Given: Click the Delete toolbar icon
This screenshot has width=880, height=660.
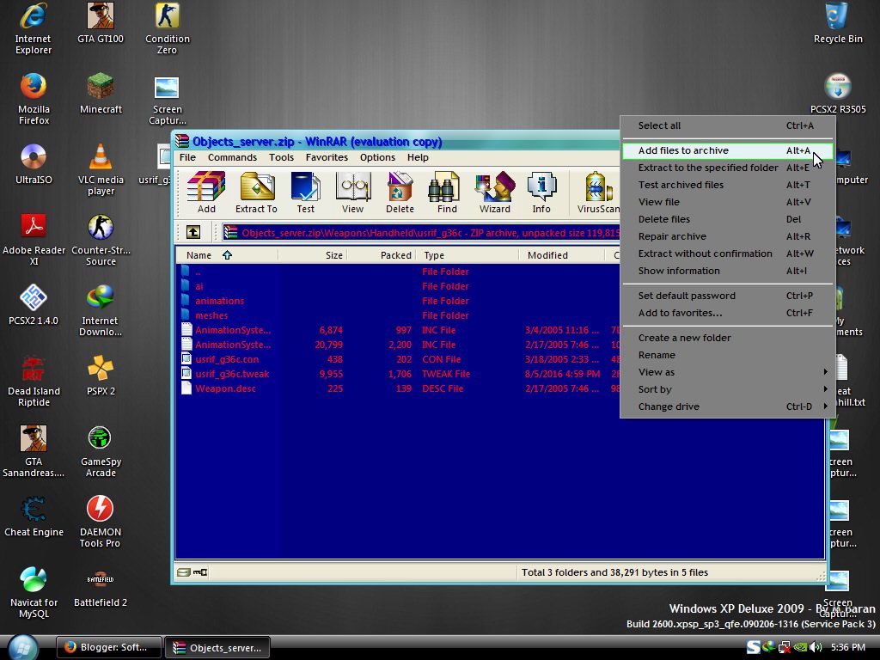Looking at the screenshot, I should (x=399, y=191).
